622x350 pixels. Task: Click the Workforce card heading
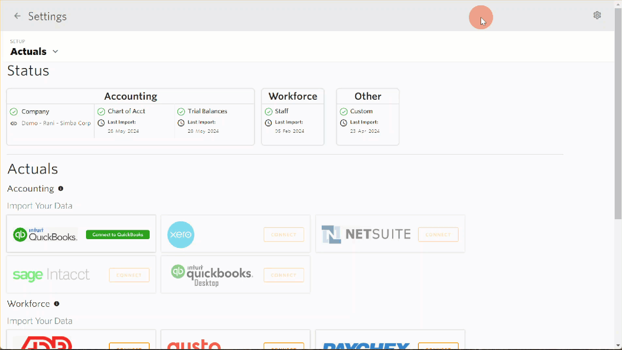pyautogui.click(x=293, y=96)
